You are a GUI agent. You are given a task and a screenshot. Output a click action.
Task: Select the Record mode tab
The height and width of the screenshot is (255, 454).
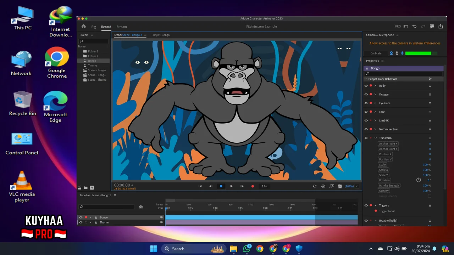pos(106,27)
